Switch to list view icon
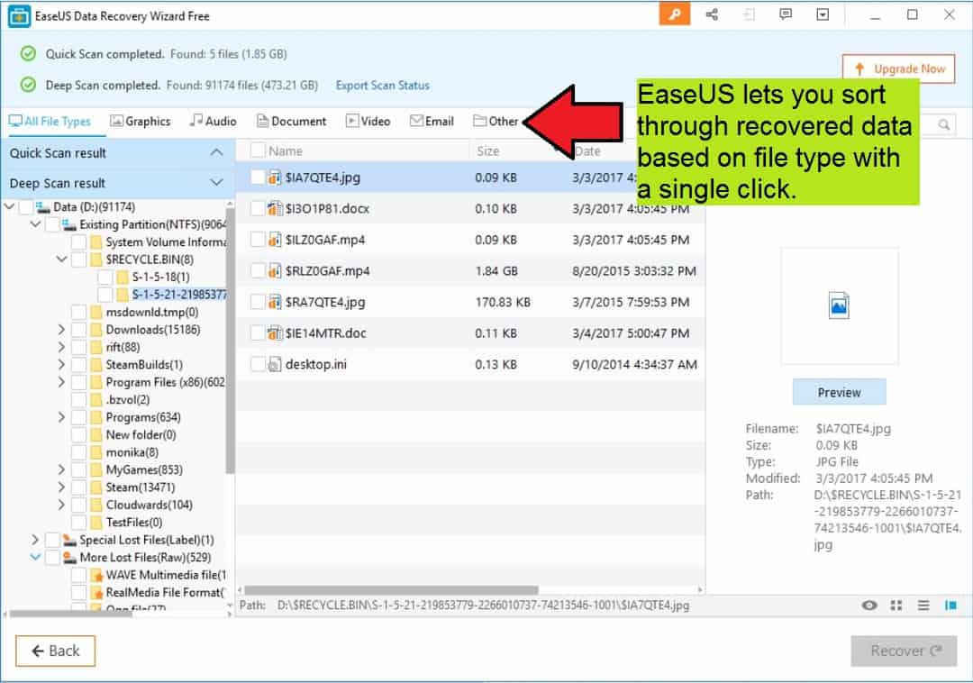Screen dimensions: 973x683 (923, 606)
